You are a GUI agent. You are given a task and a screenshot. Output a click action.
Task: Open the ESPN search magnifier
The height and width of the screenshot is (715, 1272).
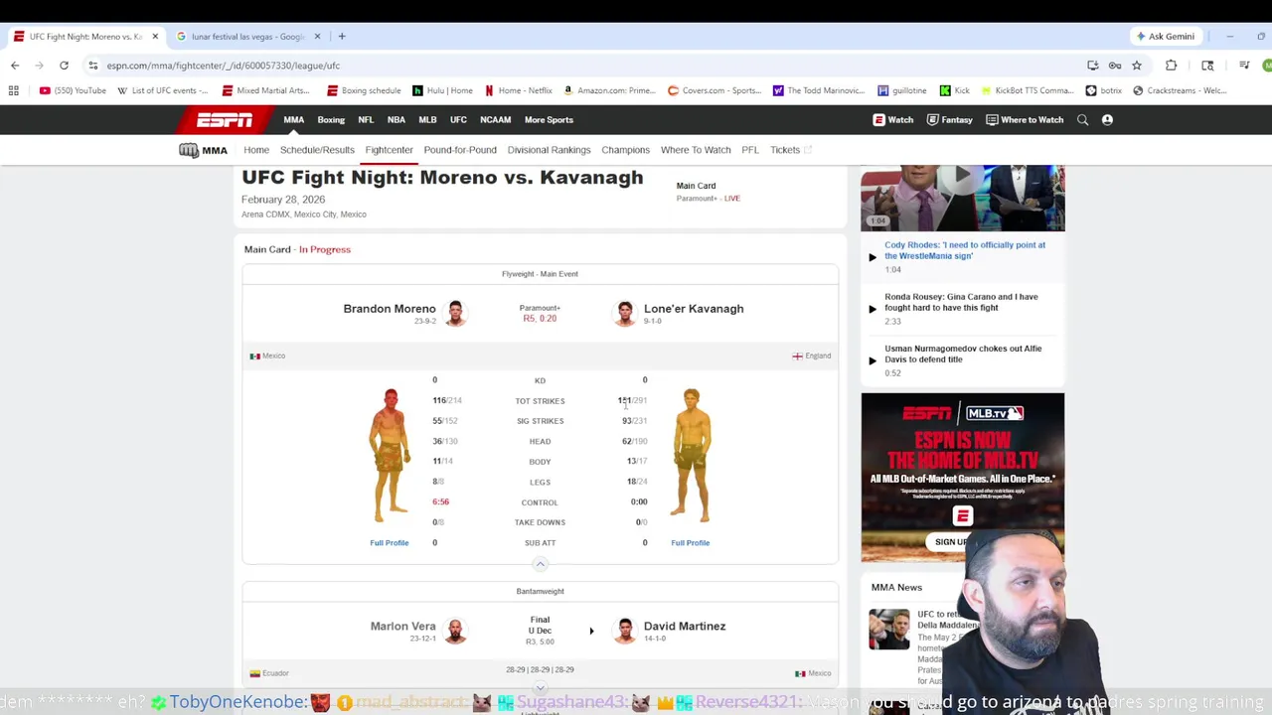1082,120
